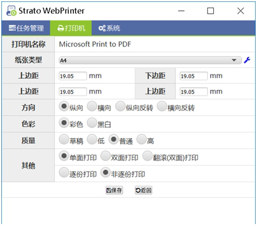Image resolution: width=257 pixels, height=233 pixels.
Task: Click the Microsoft Print to PDF name
Action: coord(95,44)
